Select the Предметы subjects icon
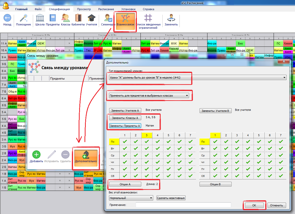This screenshot has width=295, height=214. click(x=53, y=18)
